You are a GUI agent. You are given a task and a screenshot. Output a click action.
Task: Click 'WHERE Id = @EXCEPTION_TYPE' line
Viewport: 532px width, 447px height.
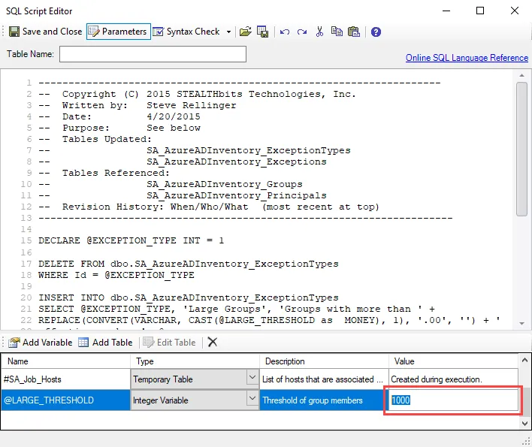(x=116, y=275)
